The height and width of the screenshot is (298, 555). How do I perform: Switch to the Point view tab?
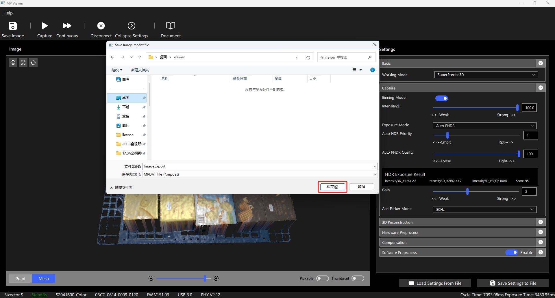coord(21,279)
